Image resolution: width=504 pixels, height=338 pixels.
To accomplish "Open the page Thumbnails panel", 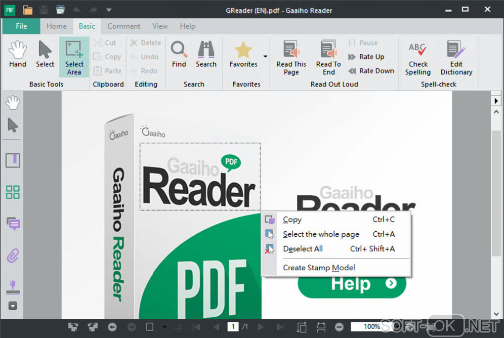I will point(13,192).
